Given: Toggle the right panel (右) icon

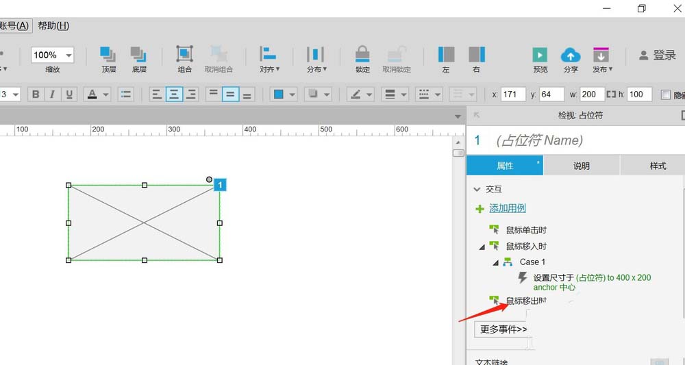Looking at the screenshot, I should pos(477,55).
